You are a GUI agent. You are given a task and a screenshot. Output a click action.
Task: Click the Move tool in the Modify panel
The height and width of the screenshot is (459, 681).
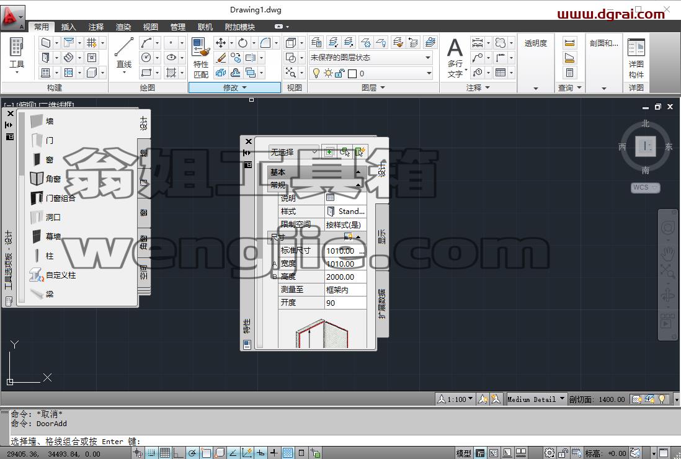click(221, 43)
